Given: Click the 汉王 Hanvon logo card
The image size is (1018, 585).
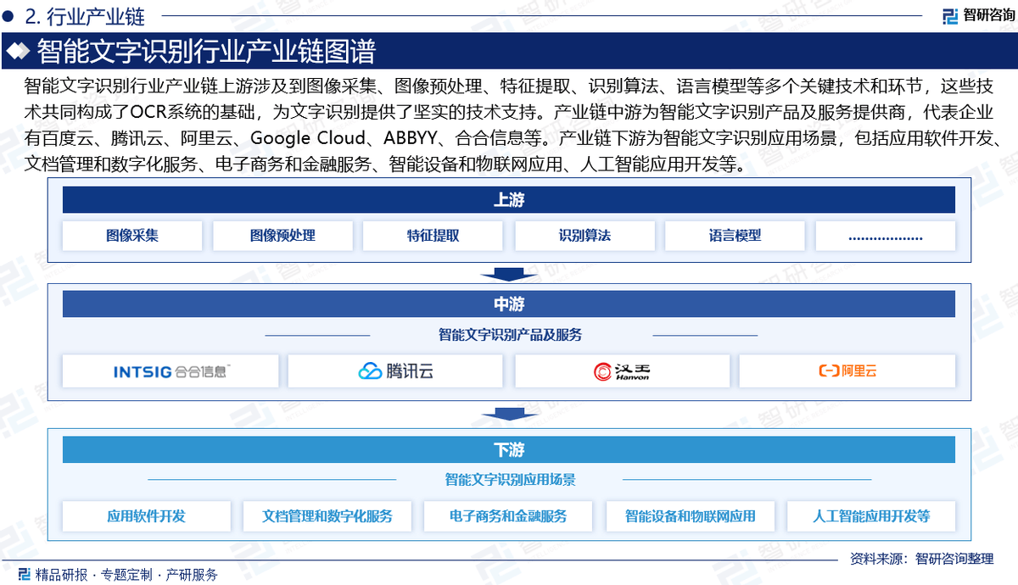Looking at the screenshot, I should coord(622,371).
